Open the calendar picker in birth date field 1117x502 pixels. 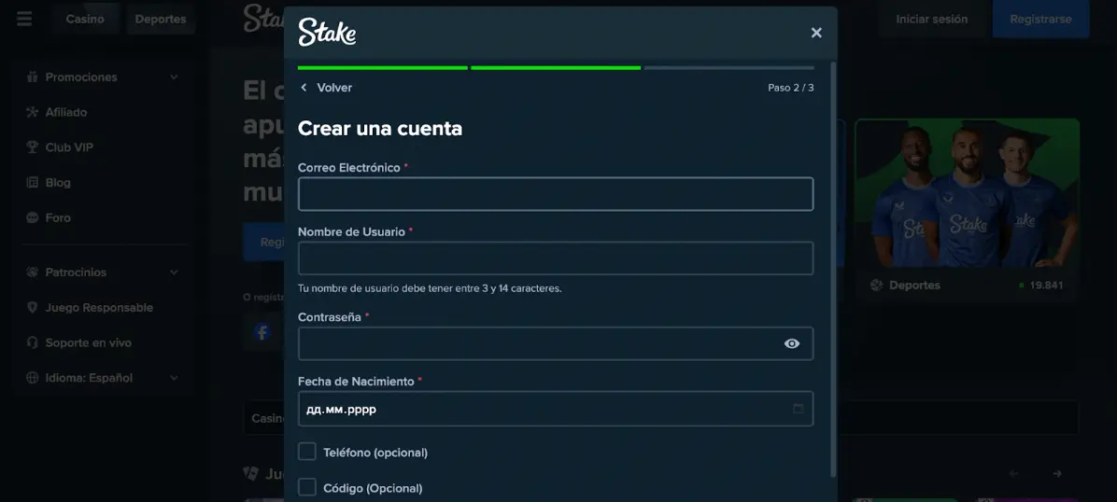point(798,409)
